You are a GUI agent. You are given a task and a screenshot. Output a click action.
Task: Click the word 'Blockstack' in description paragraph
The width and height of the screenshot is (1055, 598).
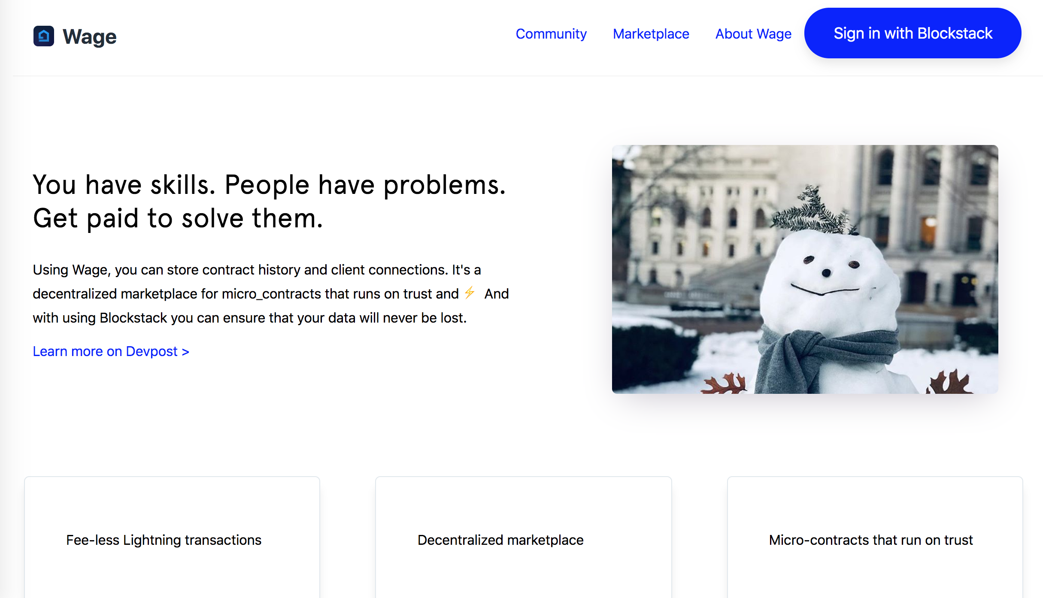[x=133, y=318]
